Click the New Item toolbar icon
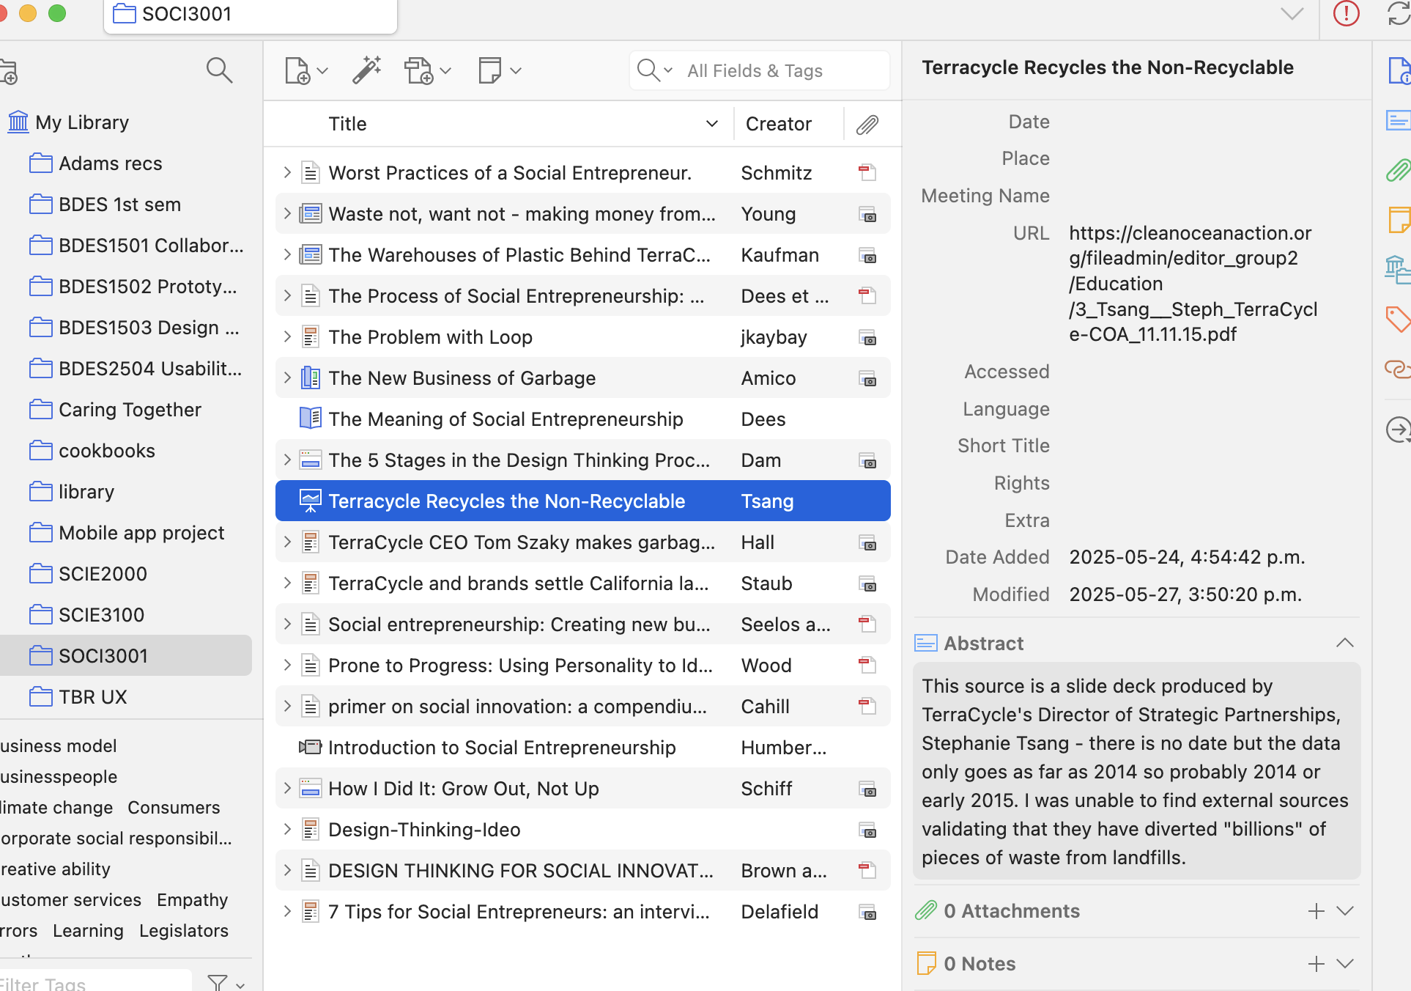1411x991 pixels. pos(298,71)
